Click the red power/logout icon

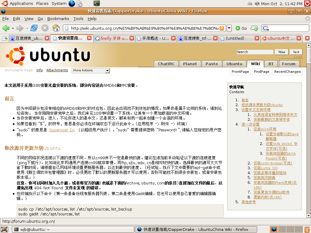pos(307,4)
